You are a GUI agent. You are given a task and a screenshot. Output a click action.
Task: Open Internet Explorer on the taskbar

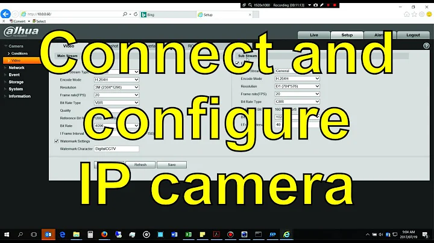click(286, 235)
